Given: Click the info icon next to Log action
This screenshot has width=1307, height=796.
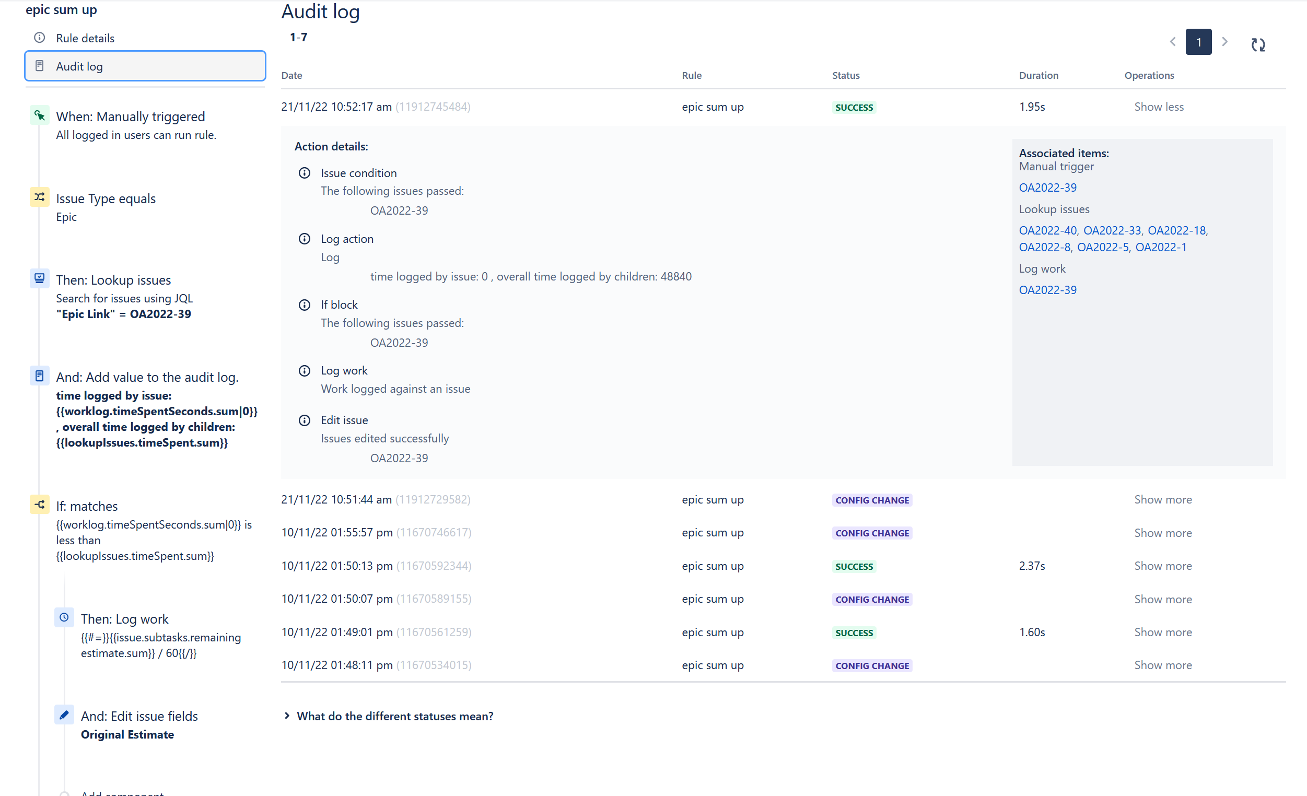Looking at the screenshot, I should click(x=304, y=239).
